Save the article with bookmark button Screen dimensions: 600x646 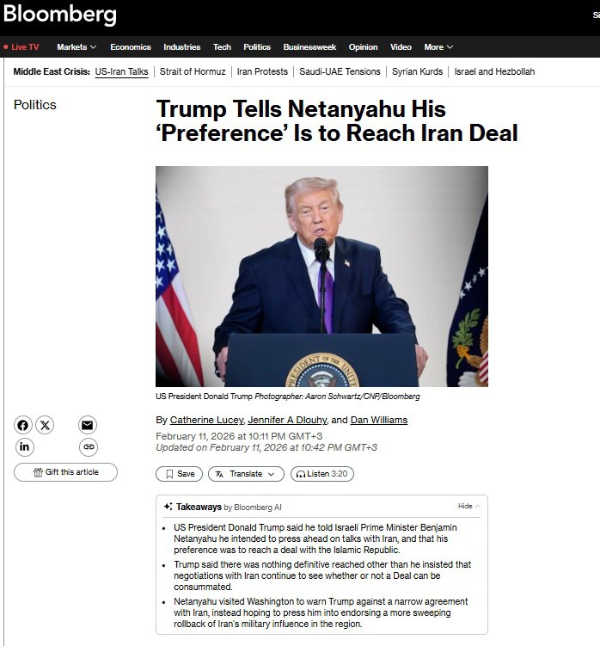pyautogui.click(x=179, y=474)
